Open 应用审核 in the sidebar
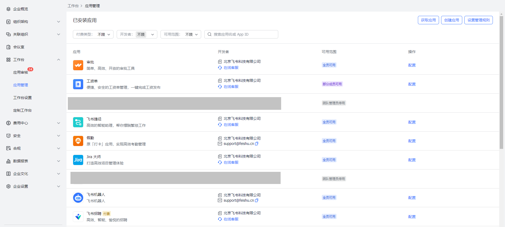The image size is (505, 227). (x=21, y=72)
